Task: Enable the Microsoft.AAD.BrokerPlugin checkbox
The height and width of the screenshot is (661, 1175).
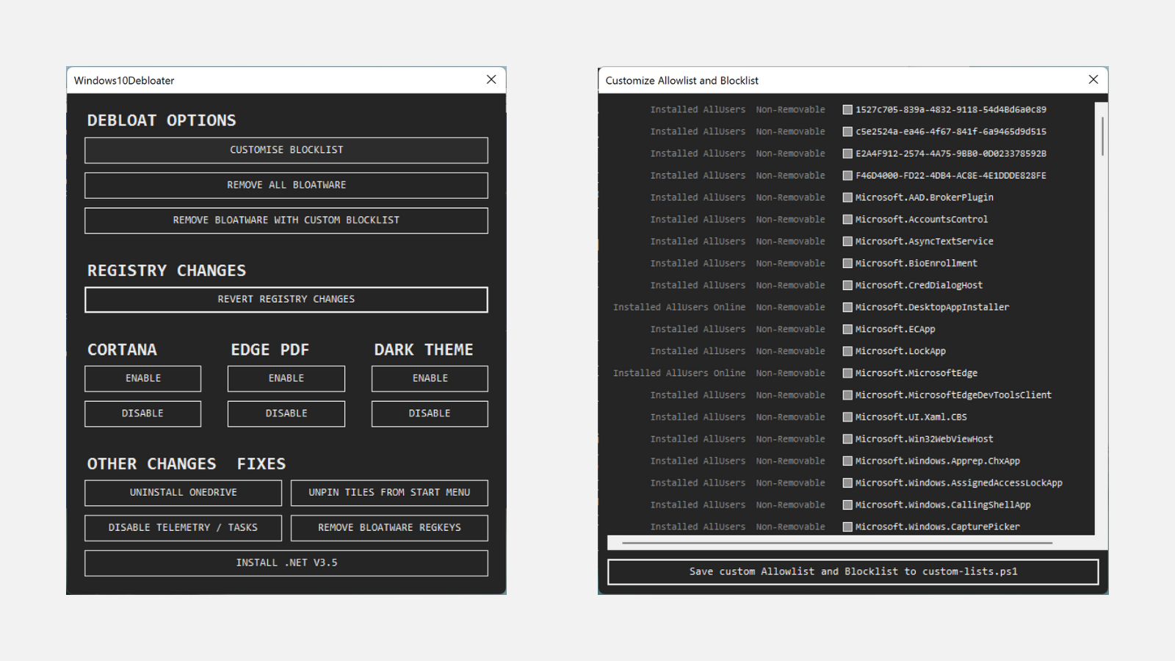Action: point(847,198)
